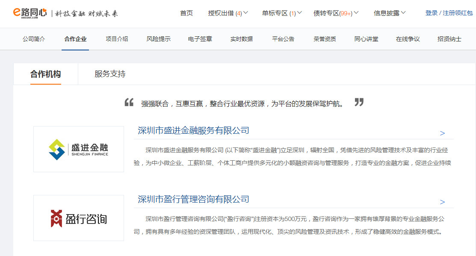Click the e路同心 site logo

(x=30, y=13)
